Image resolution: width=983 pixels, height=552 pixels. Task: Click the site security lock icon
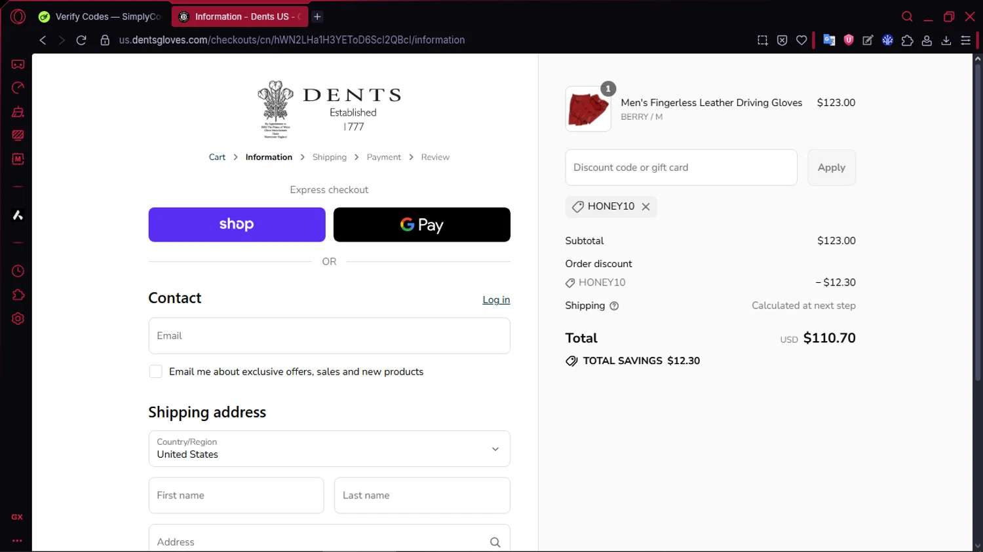(x=105, y=40)
